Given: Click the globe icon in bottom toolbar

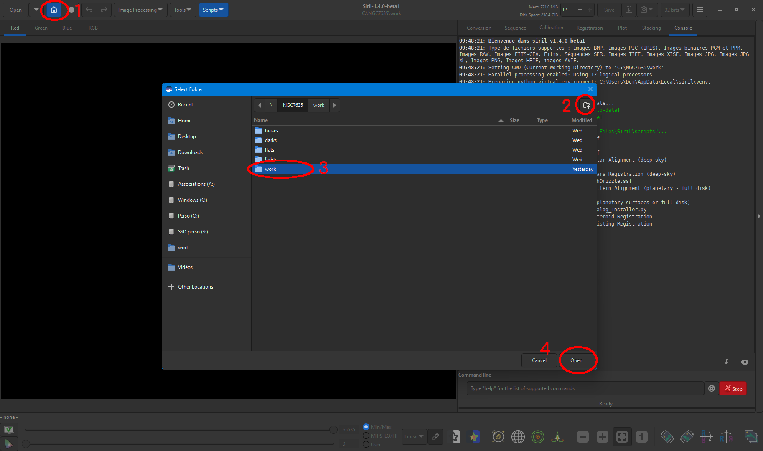Looking at the screenshot, I should pos(518,437).
